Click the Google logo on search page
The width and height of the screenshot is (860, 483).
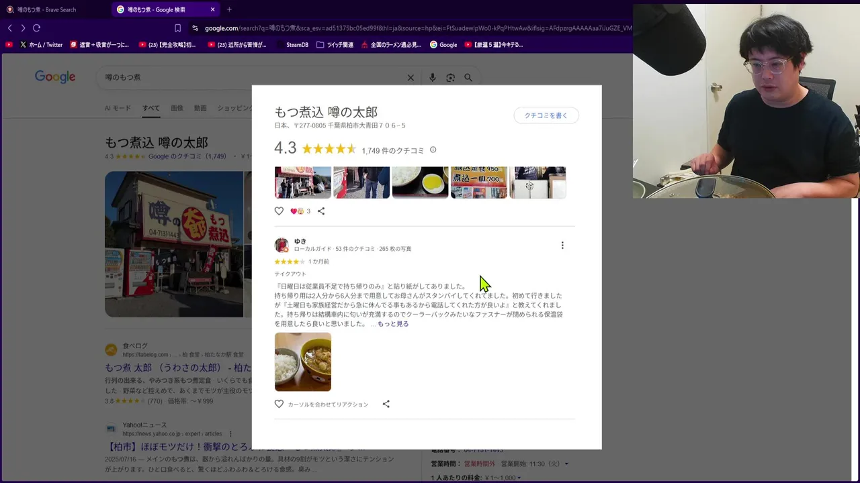[x=55, y=77]
